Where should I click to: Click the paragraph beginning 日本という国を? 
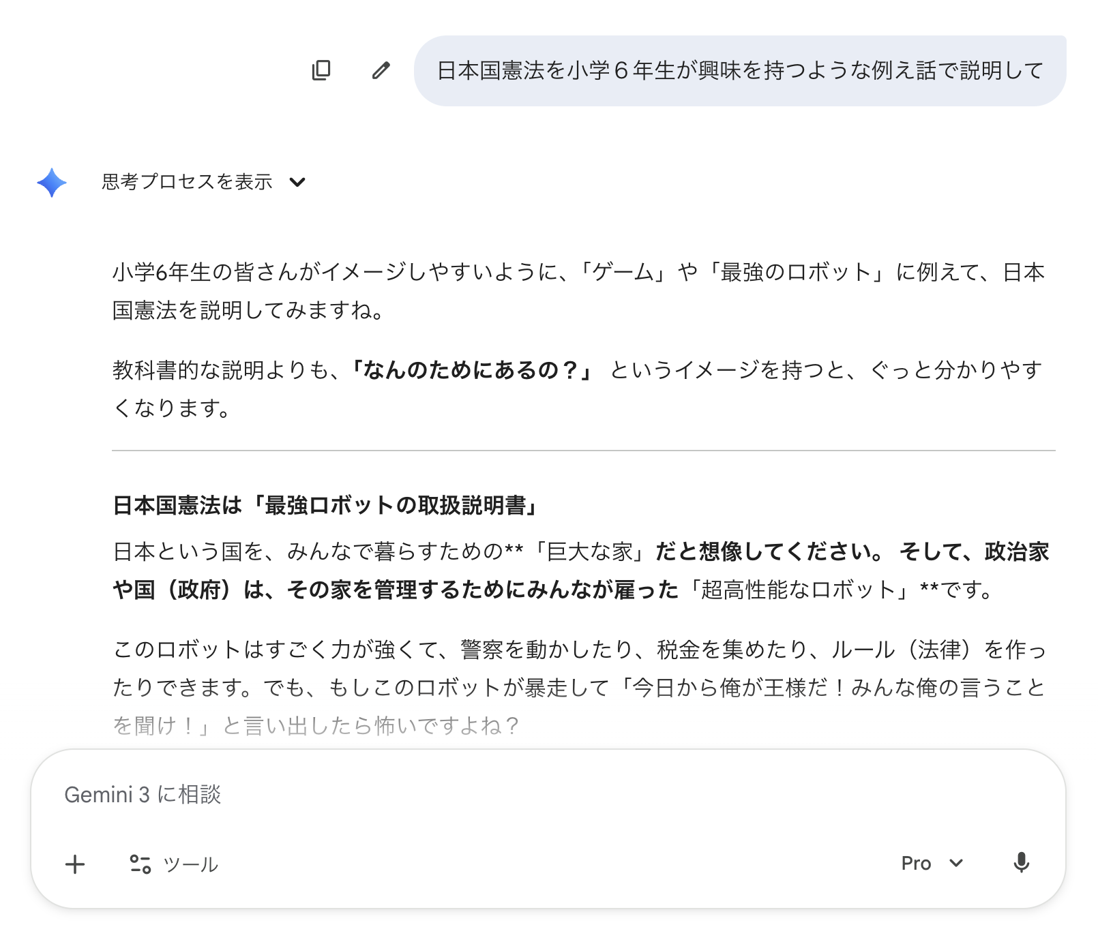[580, 571]
